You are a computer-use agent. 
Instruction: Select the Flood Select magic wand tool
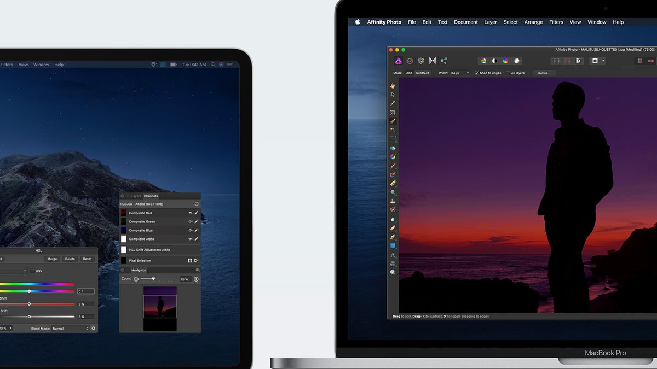point(393,130)
